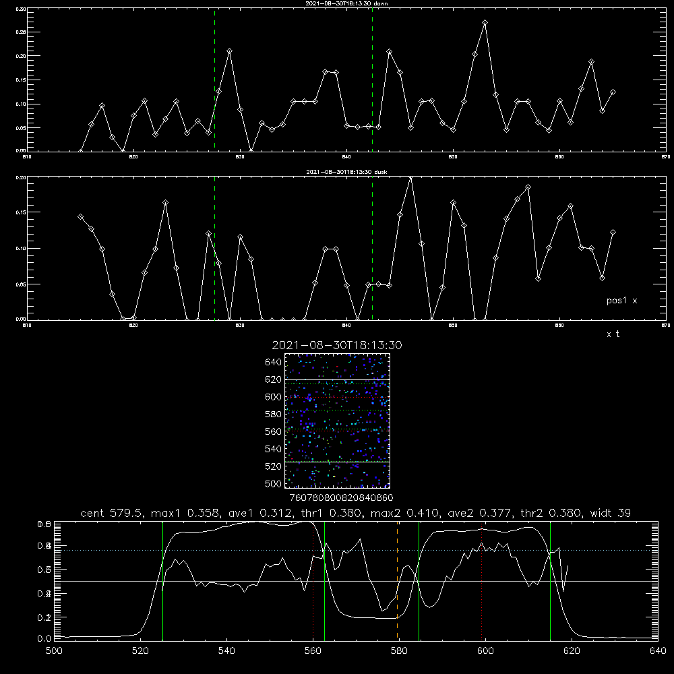Click the left green dashed line in the dusk plot
The width and height of the screenshot is (674, 674).
pos(214,249)
